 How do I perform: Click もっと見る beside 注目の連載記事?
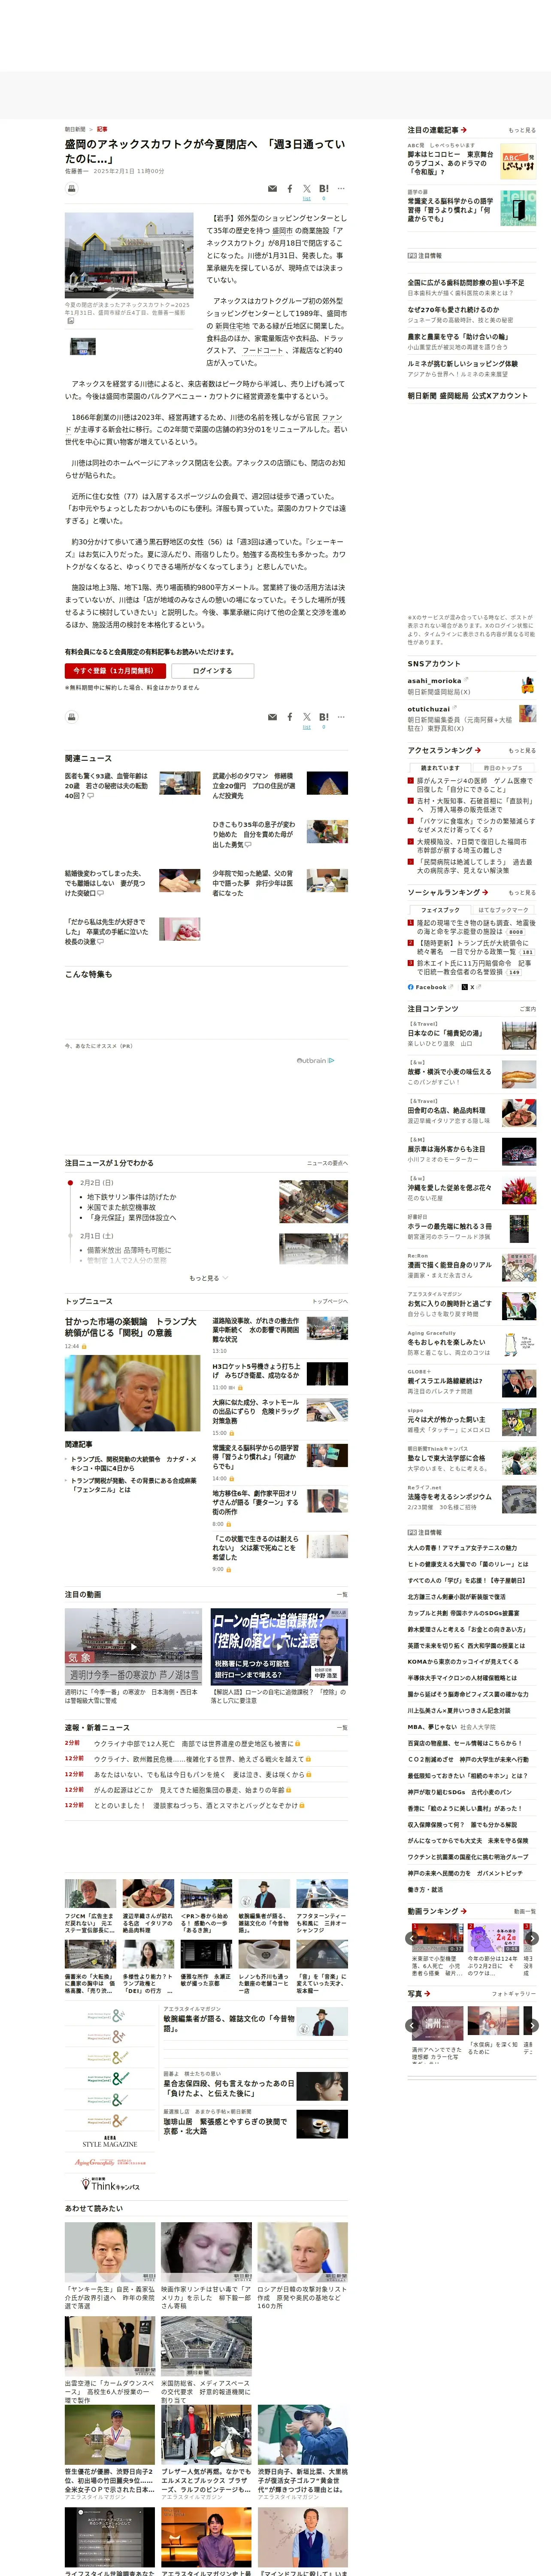click(x=522, y=130)
